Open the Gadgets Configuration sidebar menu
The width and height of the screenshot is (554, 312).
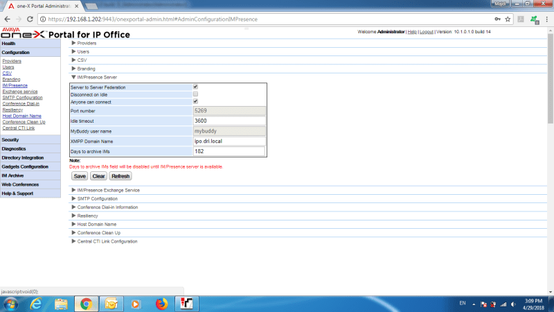click(x=30, y=166)
